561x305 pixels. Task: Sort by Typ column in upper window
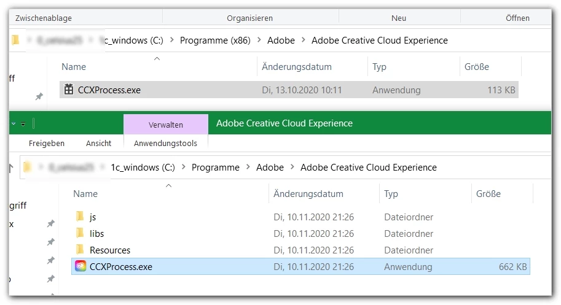[x=379, y=66]
